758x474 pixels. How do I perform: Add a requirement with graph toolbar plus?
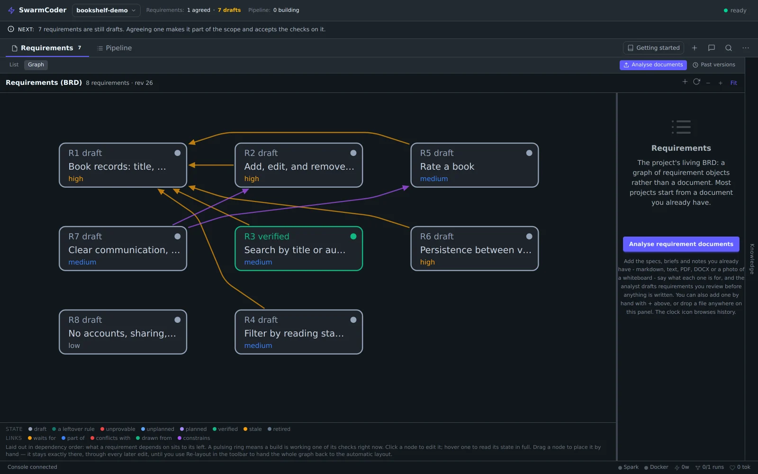point(685,82)
